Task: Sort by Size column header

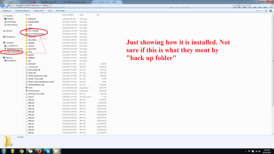Action: (98, 15)
